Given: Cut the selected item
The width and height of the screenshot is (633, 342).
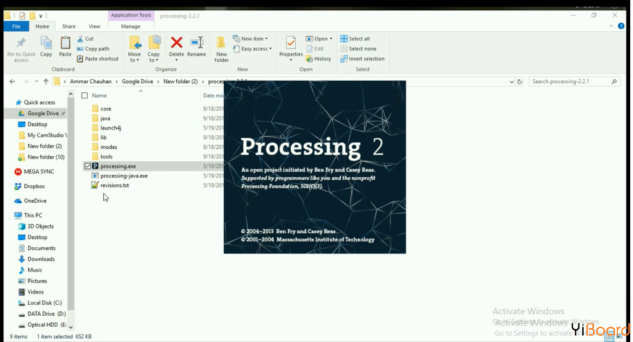Looking at the screenshot, I should [x=85, y=39].
